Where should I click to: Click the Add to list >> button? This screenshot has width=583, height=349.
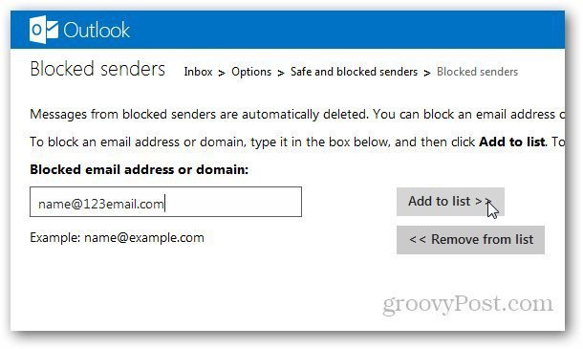click(x=450, y=202)
